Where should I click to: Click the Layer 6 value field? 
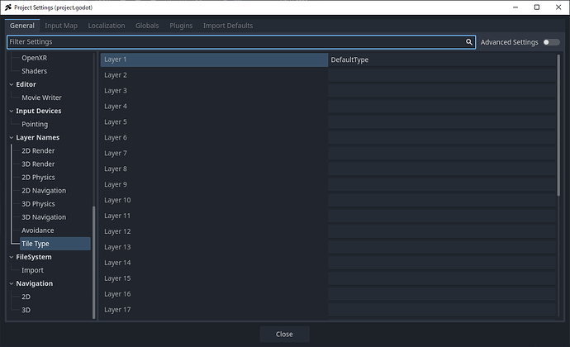coord(442,138)
